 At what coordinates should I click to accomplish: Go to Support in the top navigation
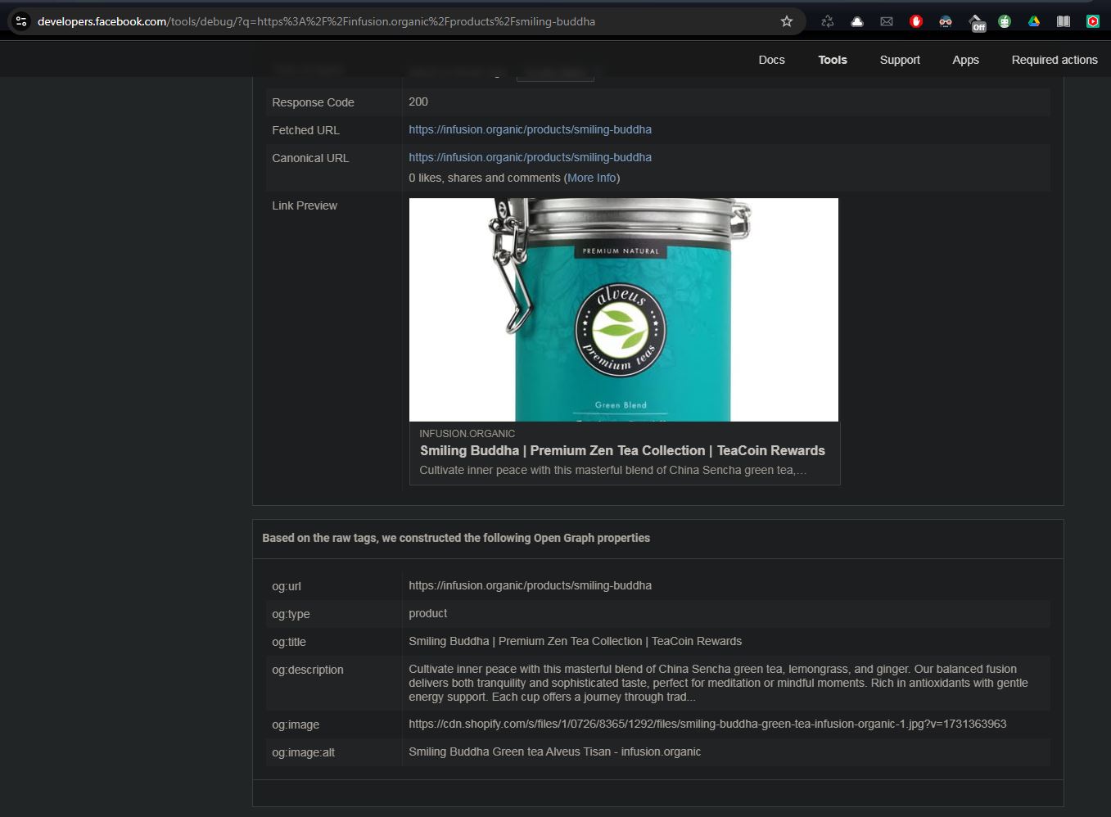900,60
